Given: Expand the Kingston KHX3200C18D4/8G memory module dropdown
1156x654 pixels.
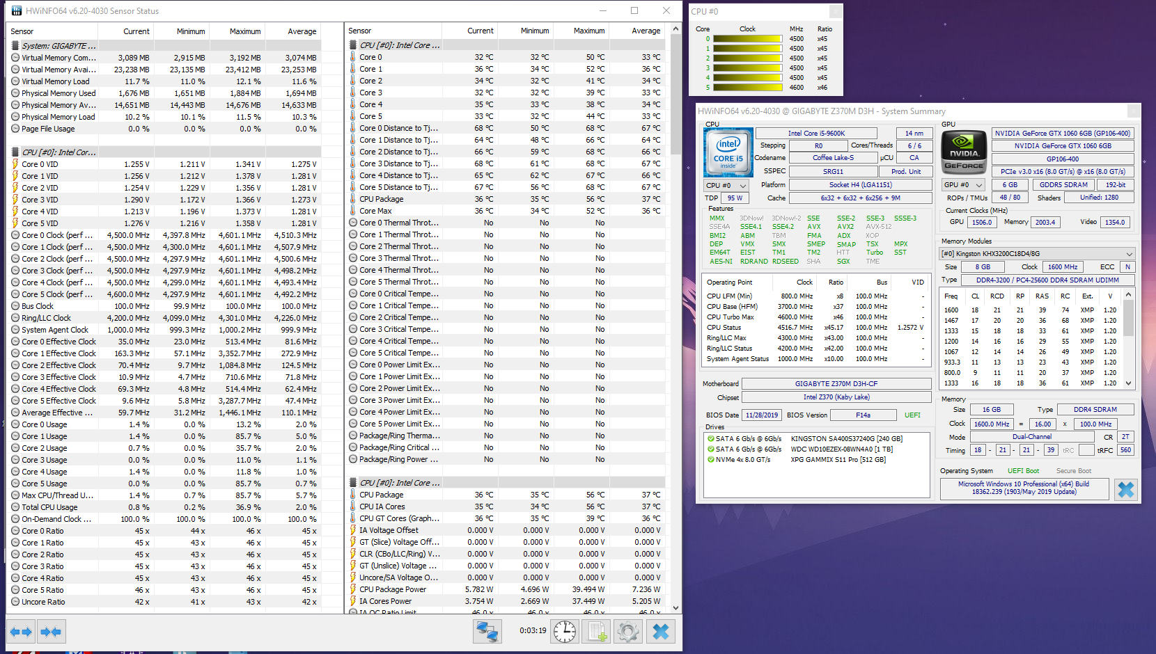Looking at the screenshot, I should [1037, 254].
